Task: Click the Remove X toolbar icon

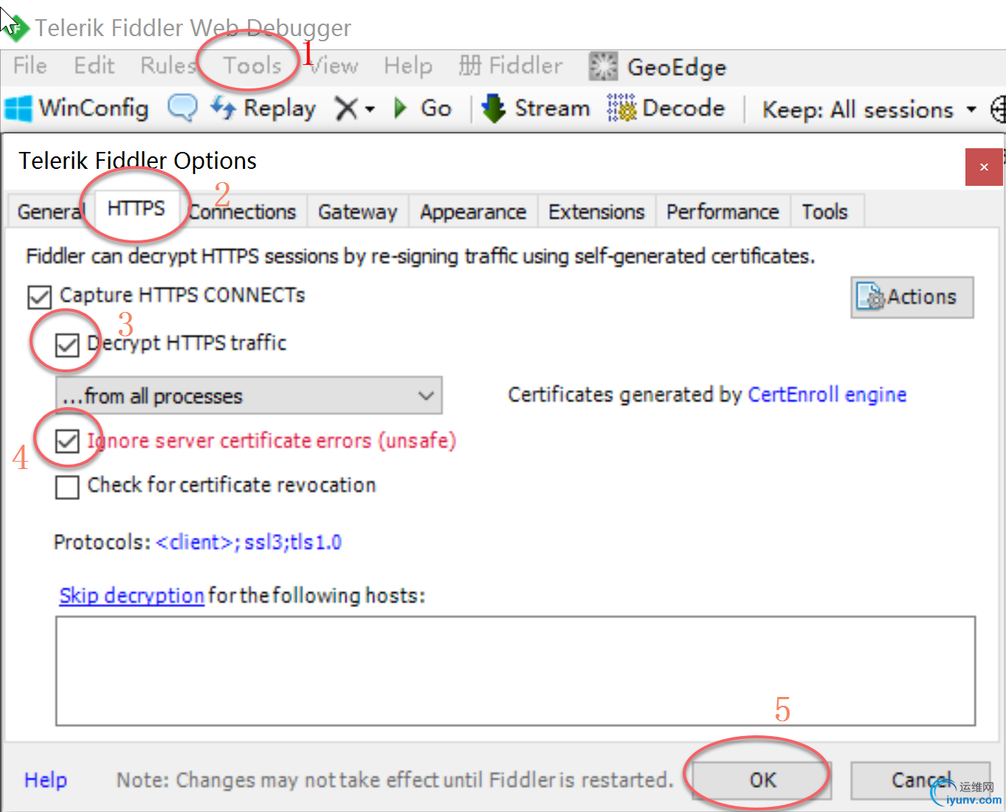Action: pos(346,108)
